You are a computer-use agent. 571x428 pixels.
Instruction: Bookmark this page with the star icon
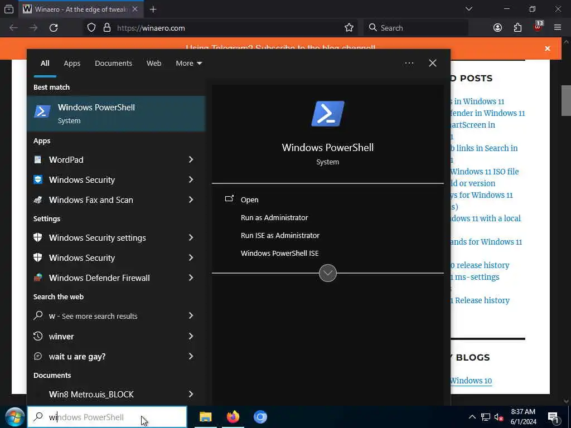[349, 28]
